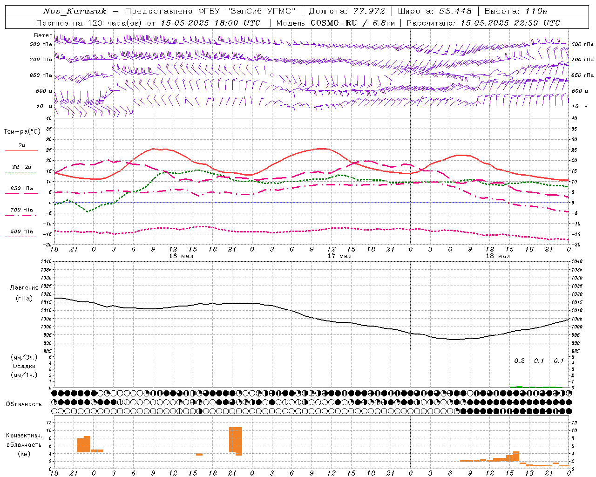
Task: Click the "700 гПа" dash-dot temperature legend entry
Action: click(x=22, y=210)
